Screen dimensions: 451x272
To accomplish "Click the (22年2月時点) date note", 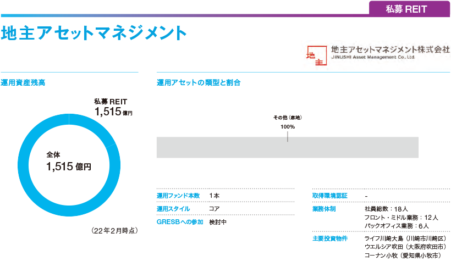I will click(115, 231).
